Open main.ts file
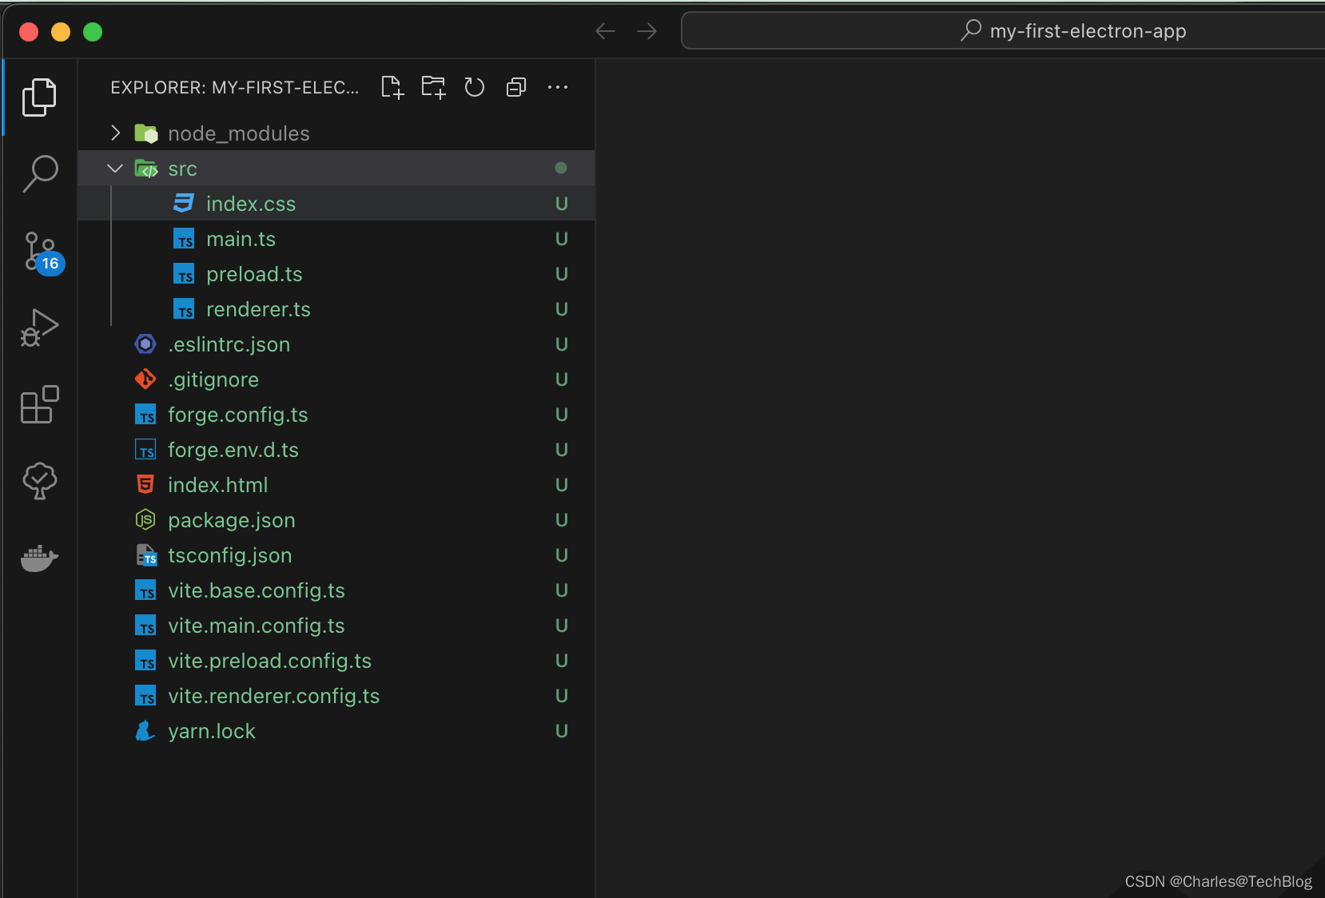 (336, 239)
